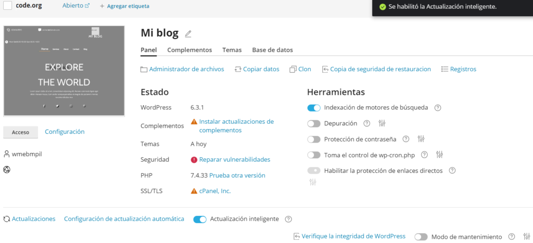Click the help icon next to Indexación de motores de búsqueda

tap(438, 108)
